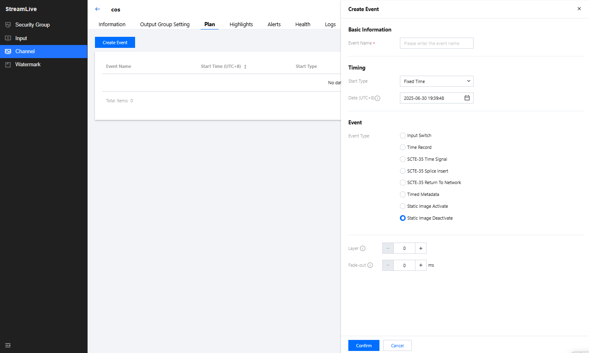Collapse sidebar using bottom-left menu icon

click(8, 345)
